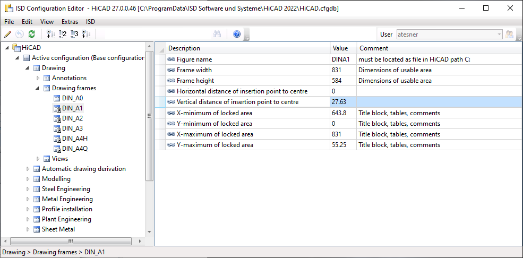This screenshot has width=523, height=258.
Task: Open the View menu
Action: coord(47,22)
